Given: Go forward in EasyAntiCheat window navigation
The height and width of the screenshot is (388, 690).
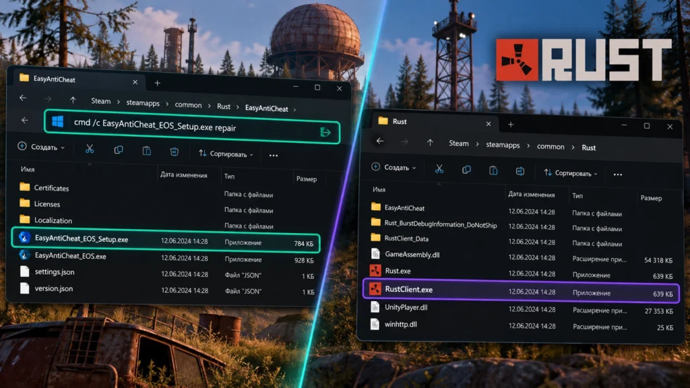Looking at the screenshot, I should click(x=48, y=99).
